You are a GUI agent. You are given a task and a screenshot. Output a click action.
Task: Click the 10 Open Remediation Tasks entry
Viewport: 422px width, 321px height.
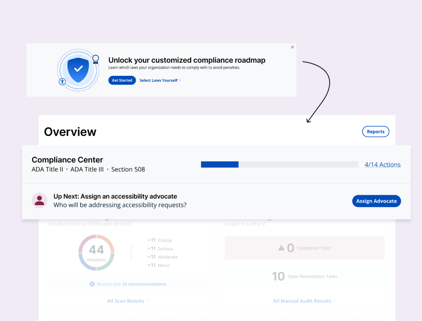tap(304, 276)
